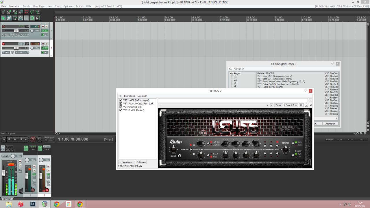Select VST category in plugin tree

[236, 83]
